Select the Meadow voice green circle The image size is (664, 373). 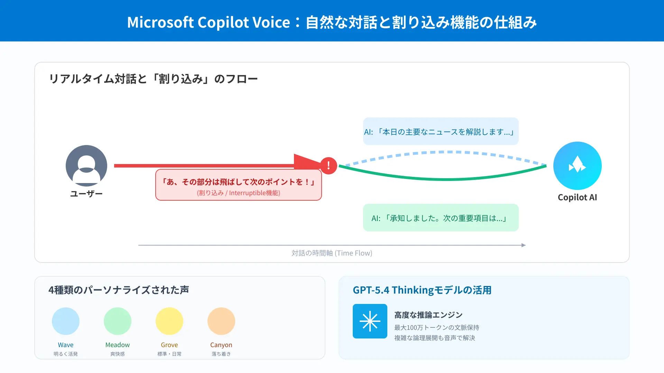point(118,321)
